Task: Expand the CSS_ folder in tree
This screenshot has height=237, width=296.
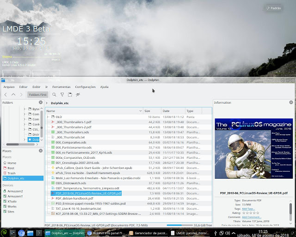Action: point(25,129)
